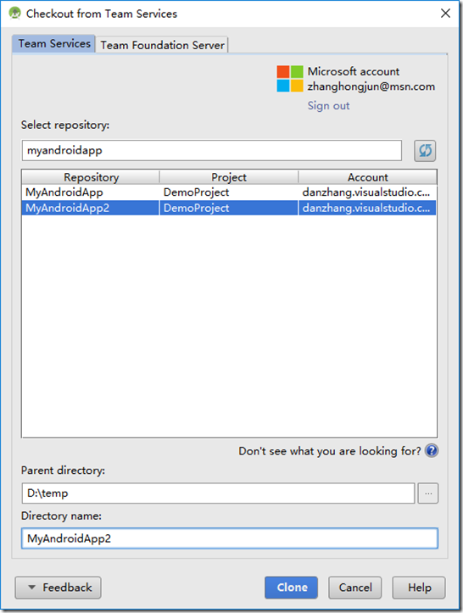Click the repository search field containing myandroidapp
The width and height of the screenshot is (463, 613).
(x=211, y=151)
